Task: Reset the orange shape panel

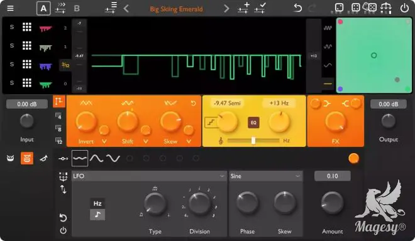Action: point(194,103)
